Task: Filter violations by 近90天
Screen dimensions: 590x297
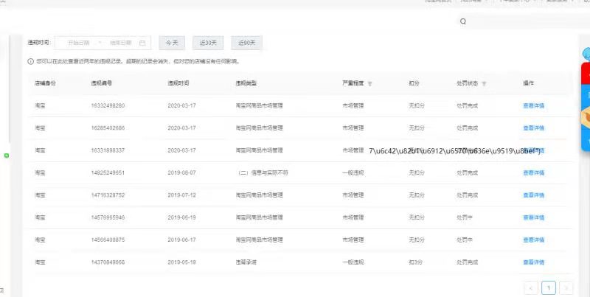Action: tap(246, 43)
